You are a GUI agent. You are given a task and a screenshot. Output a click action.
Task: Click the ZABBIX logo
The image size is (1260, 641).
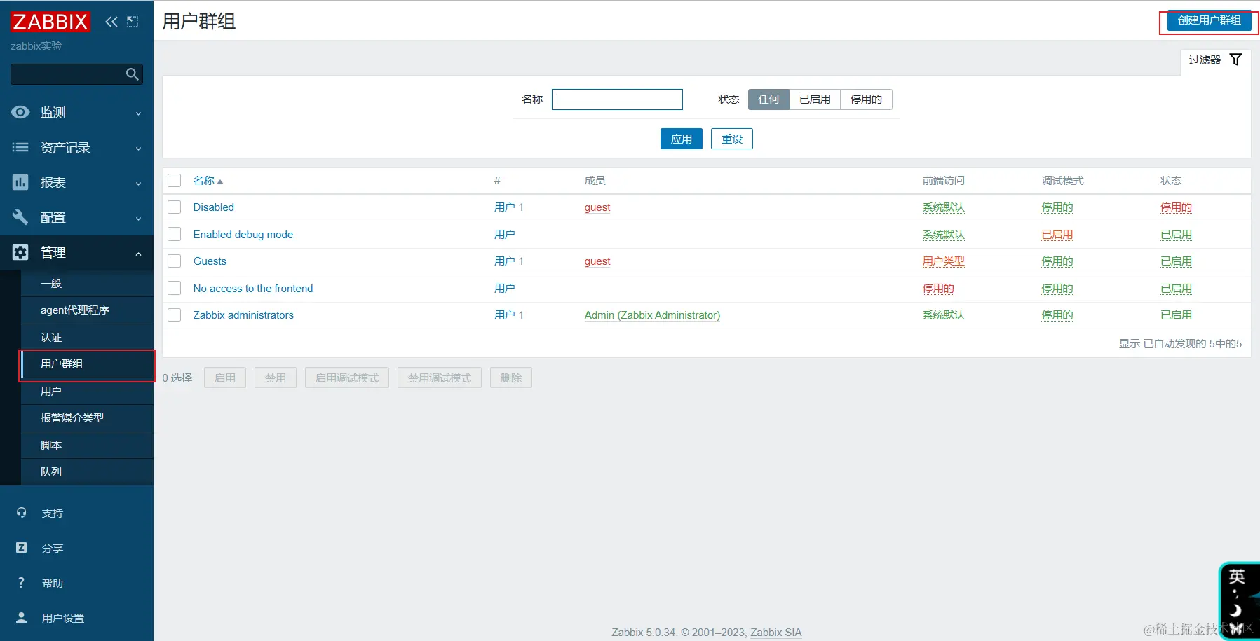[50, 22]
